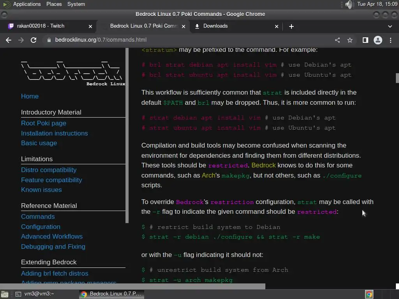399x299 pixels.
Task: Click the '# restrict build system to Debian' comment
Action: point(215,227)
